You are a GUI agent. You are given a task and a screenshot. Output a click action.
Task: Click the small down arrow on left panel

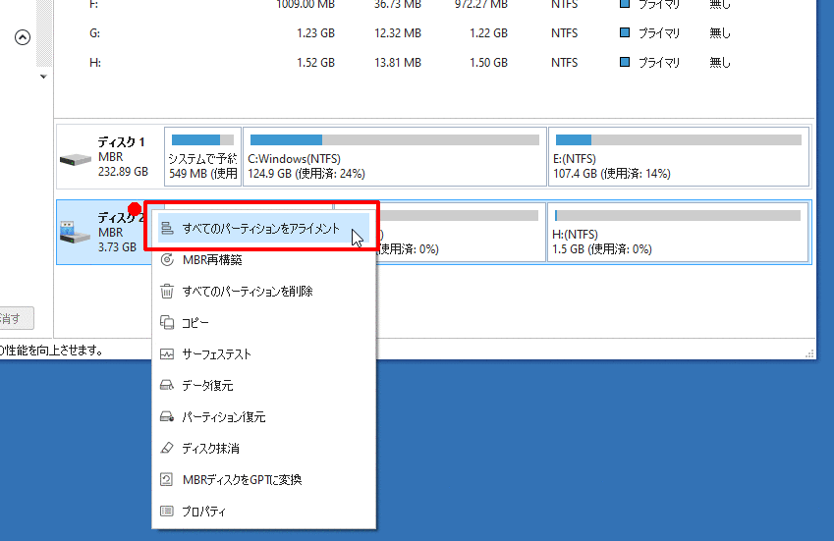tap(42, 77)
